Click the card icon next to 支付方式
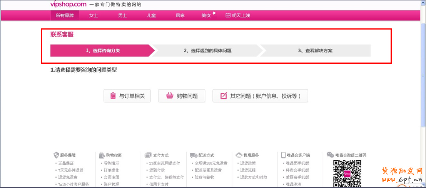 [x=148, y=155]
